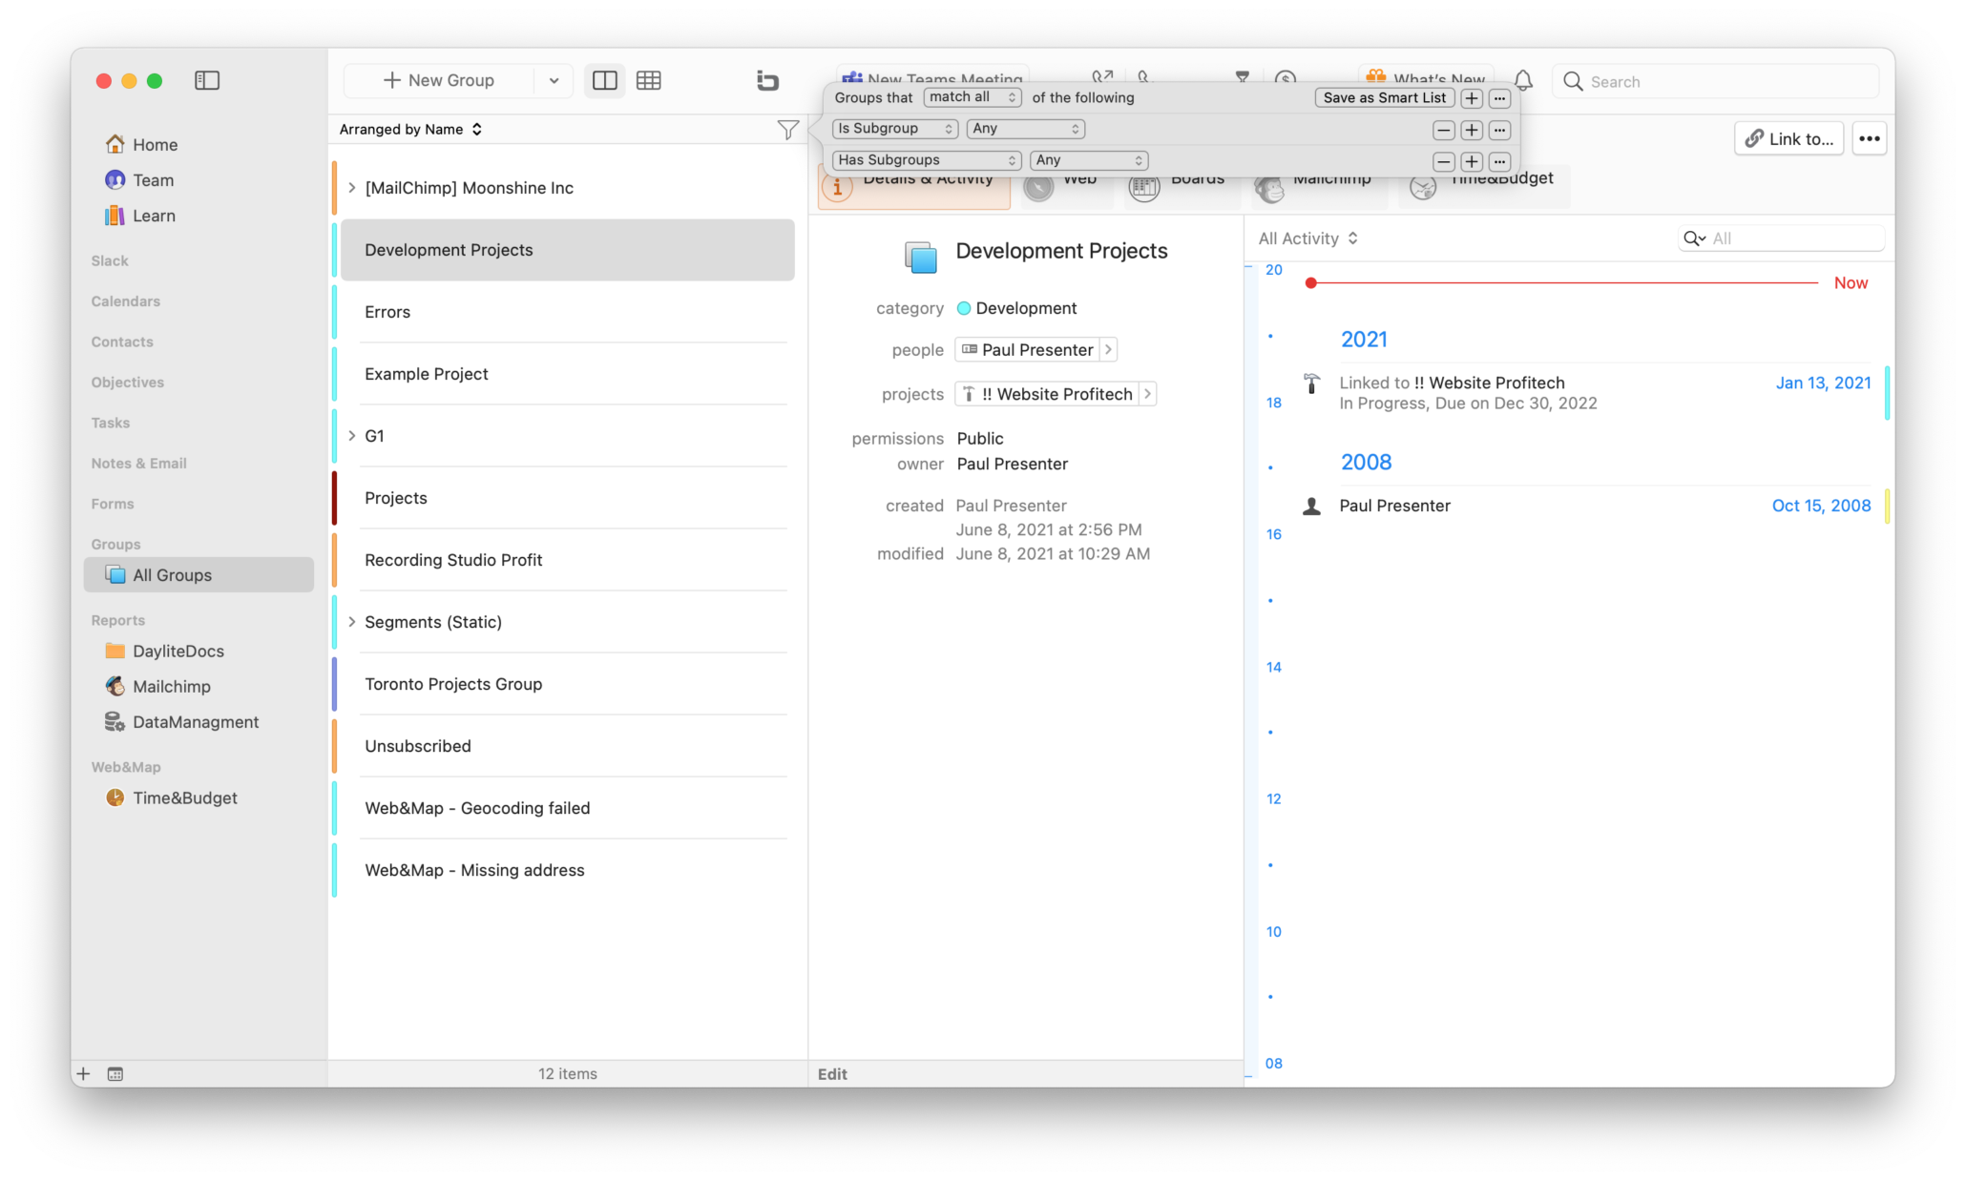The width and height of the screenshot is (1966, 1181).
Task: Add a rule beside Save as Smart List
Action: click(1472, 97)
